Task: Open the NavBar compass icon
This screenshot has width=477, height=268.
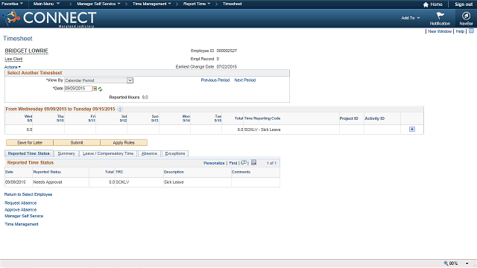Action: coord(466,16)
